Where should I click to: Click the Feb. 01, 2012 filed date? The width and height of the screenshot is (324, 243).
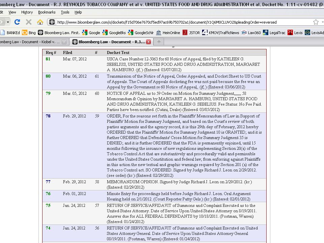pyautogui.click(x=74, y=193)
